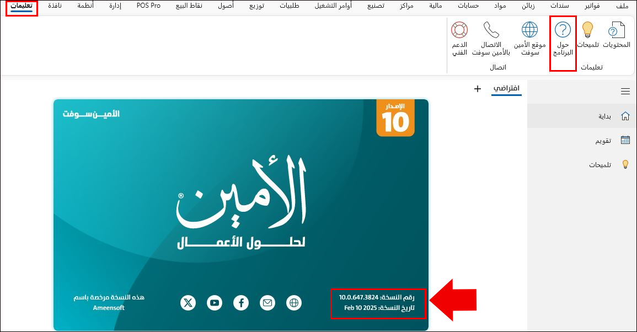Select تلميحات label in the sidebar
The width and height of the screenshot is (637, 332).
point(600,165)
